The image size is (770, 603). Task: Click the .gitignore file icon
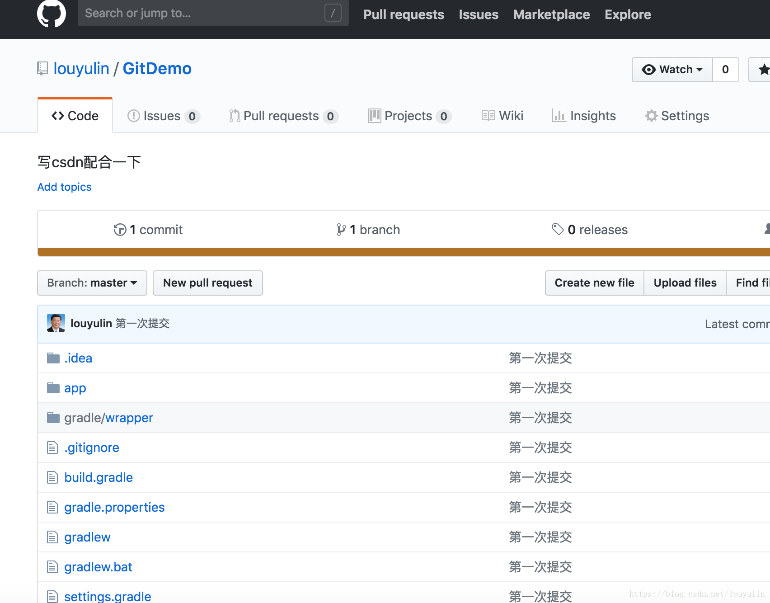tap(52, 448)
